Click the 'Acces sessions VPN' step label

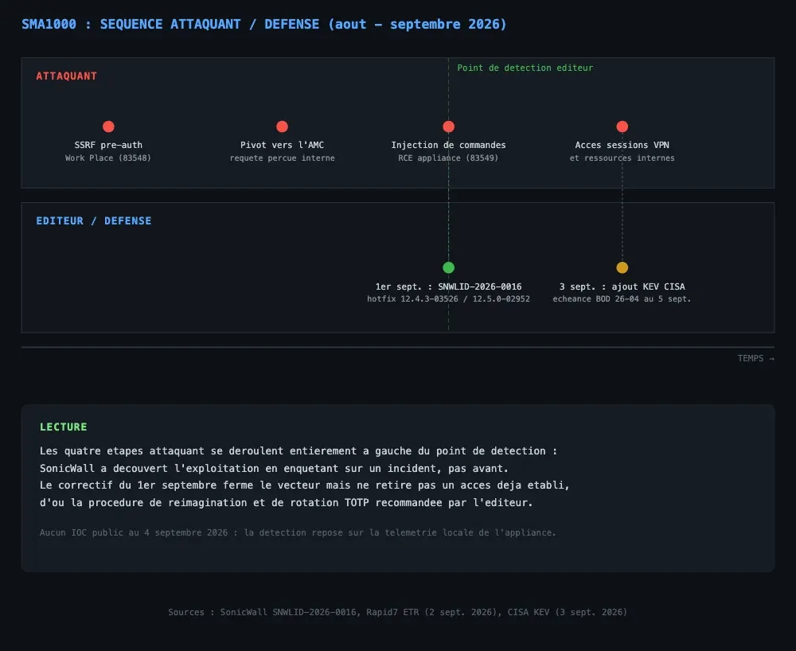click(622, 145)
